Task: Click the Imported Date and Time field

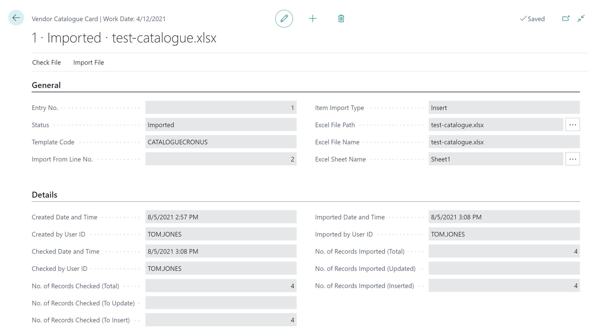Action: pyautogui.click(x=504, y=217)
